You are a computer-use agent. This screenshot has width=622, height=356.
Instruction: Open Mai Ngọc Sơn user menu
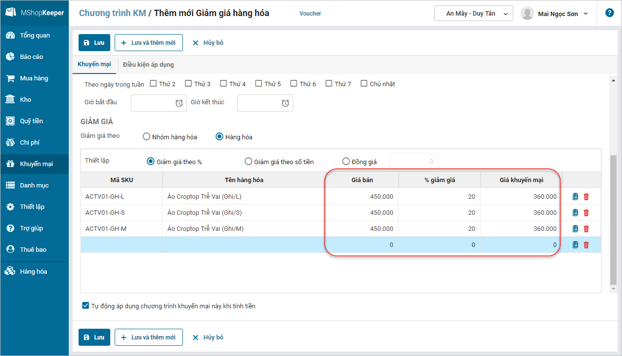(x=554, y=14)
